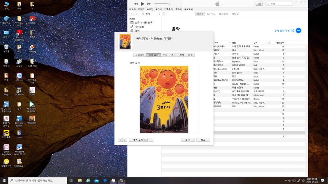This screenshot has height=184, width=328.
Task: Adjust the iTunes volume slider
Action: (x=163, y=4)
